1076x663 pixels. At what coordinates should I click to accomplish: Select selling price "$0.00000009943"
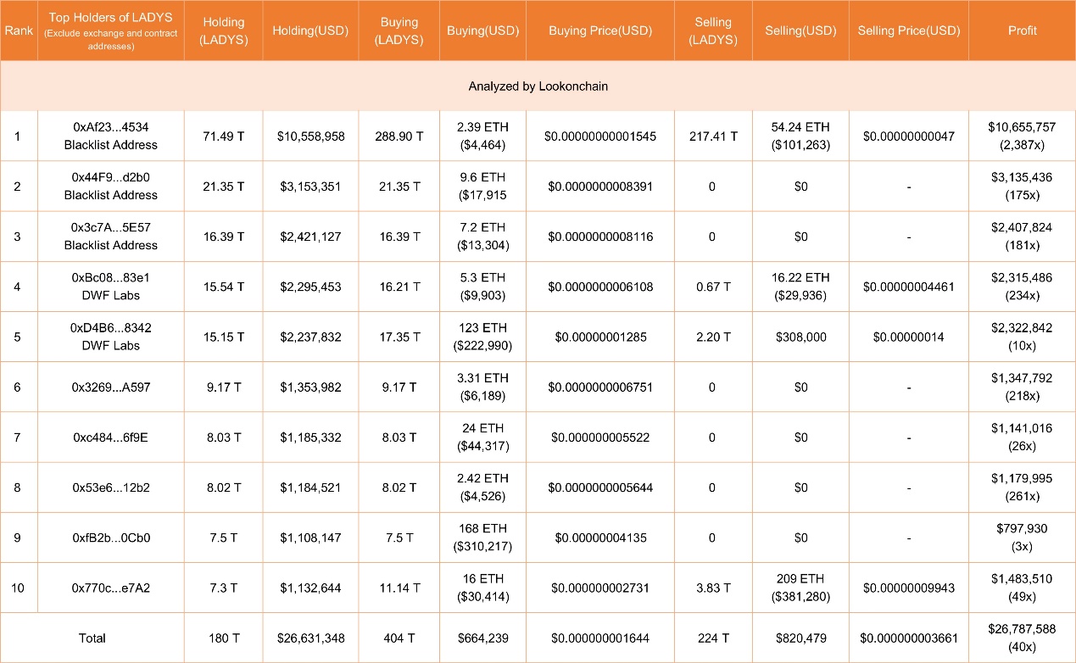[x=909, y=588]
